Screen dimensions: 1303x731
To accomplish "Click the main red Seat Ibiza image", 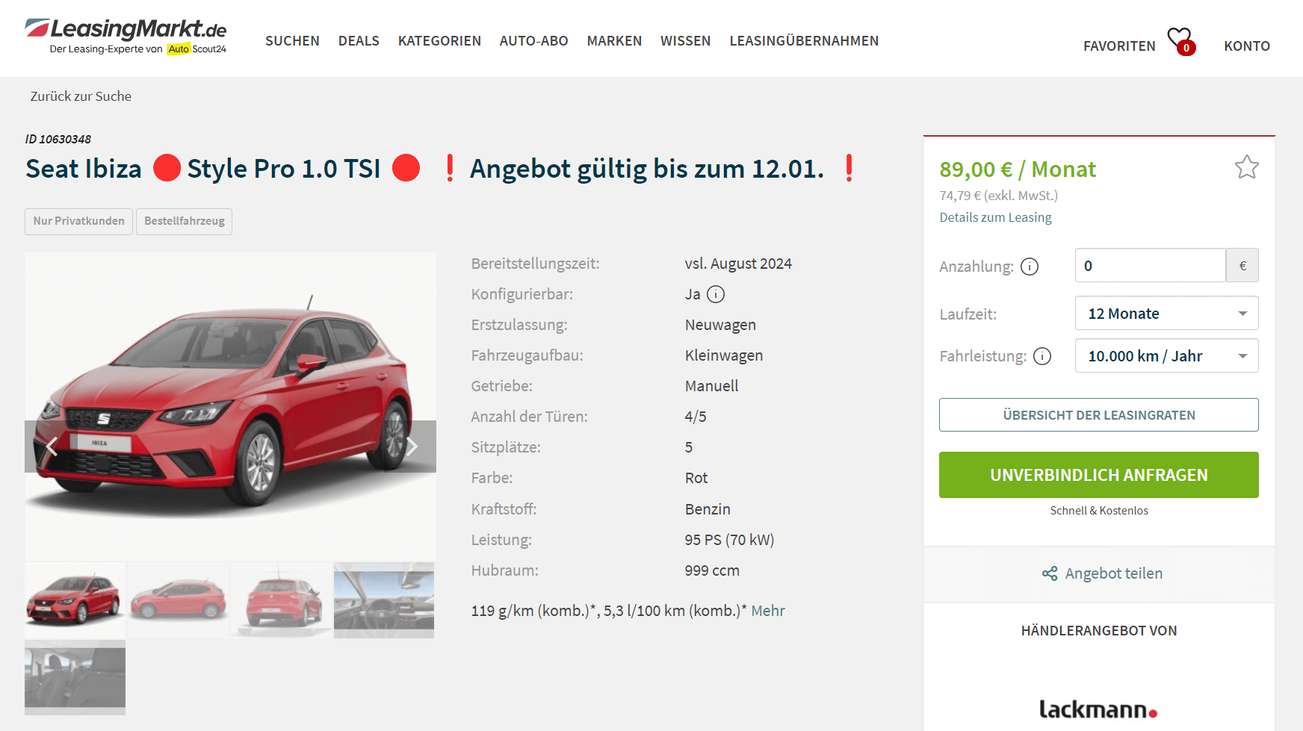I will pos(230,406).
